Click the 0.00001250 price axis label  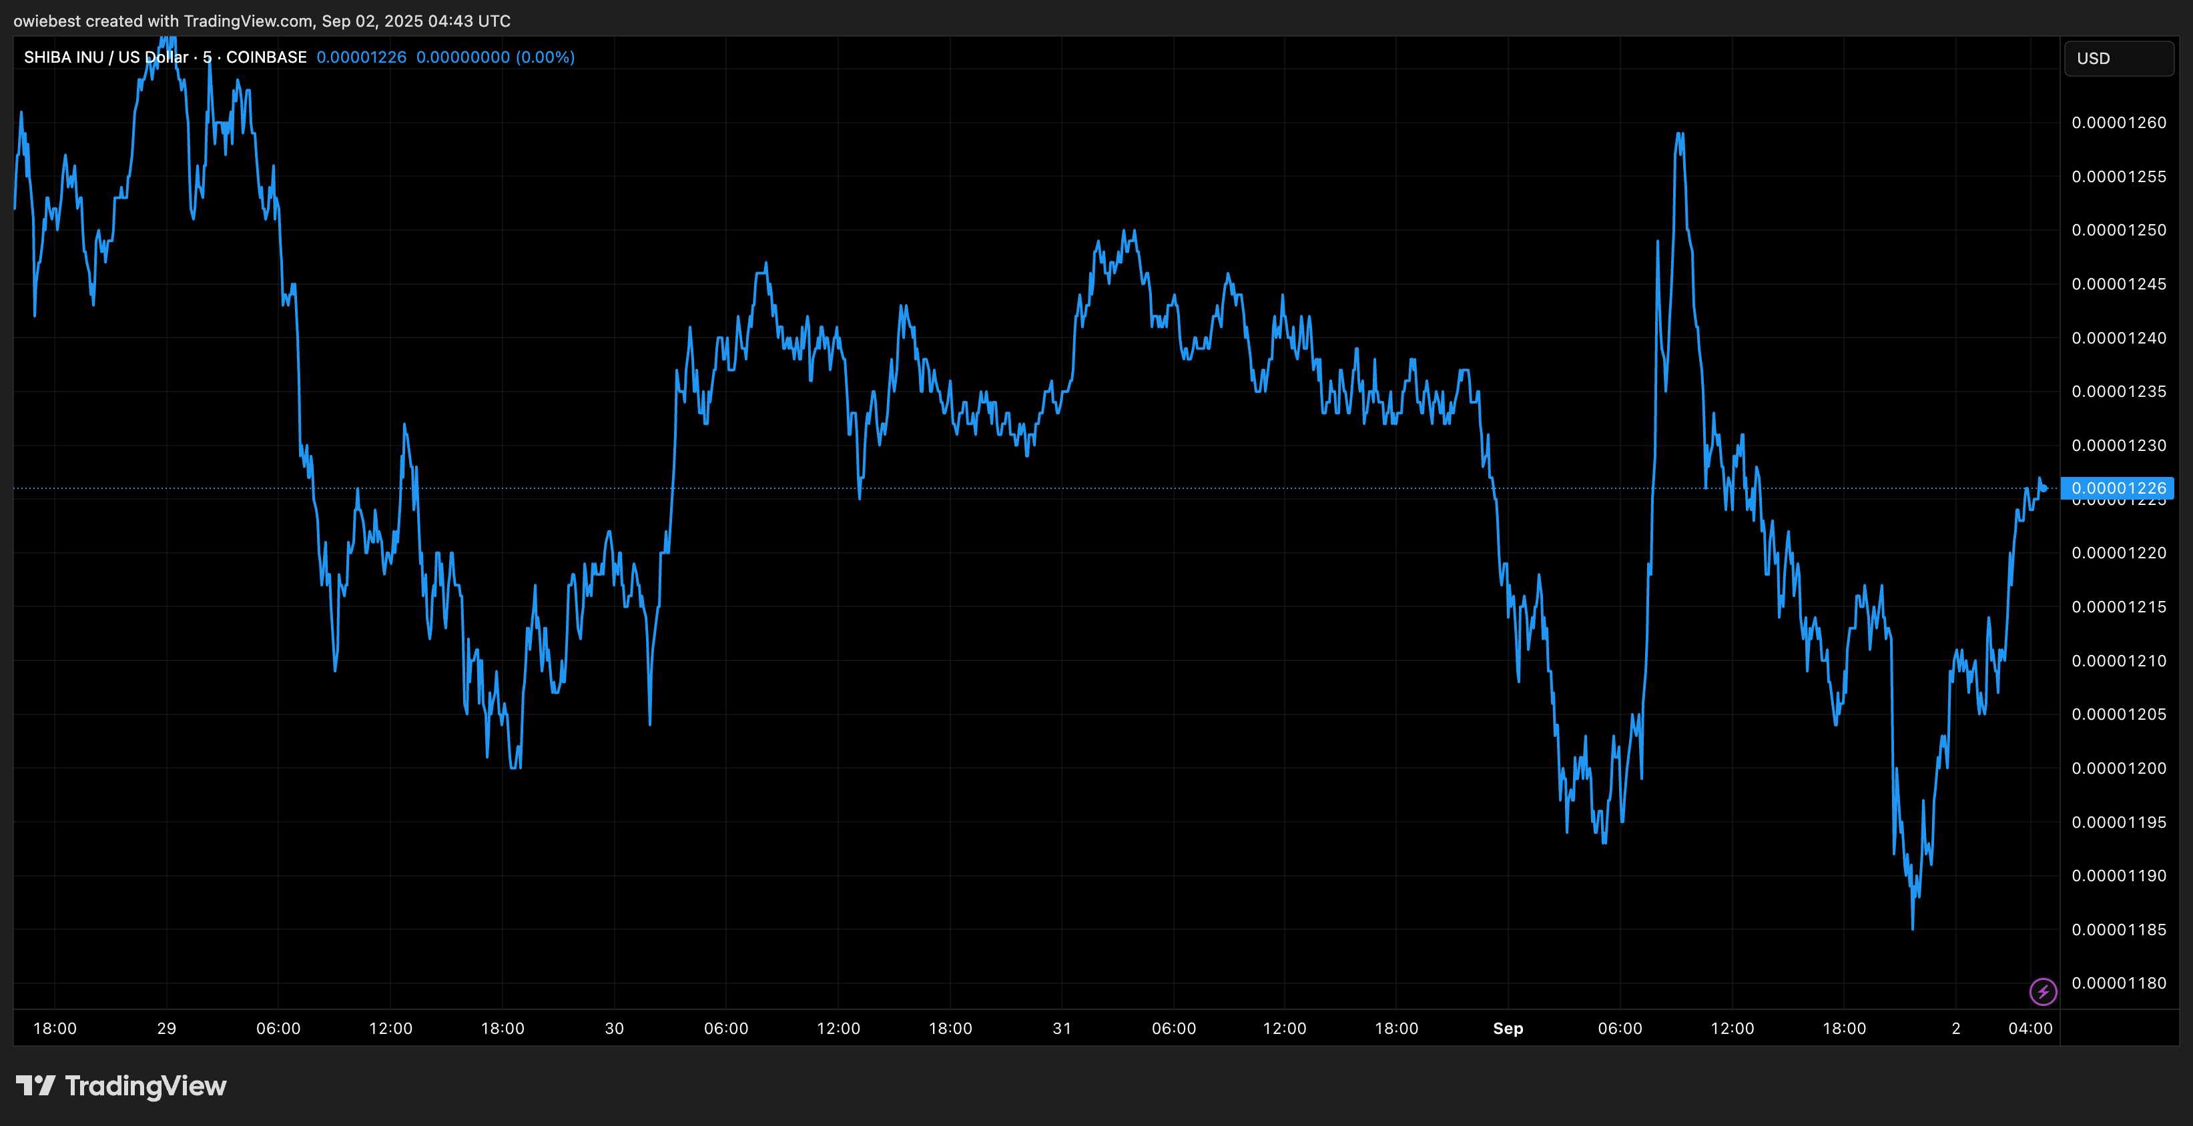(x=2119, y=229)
